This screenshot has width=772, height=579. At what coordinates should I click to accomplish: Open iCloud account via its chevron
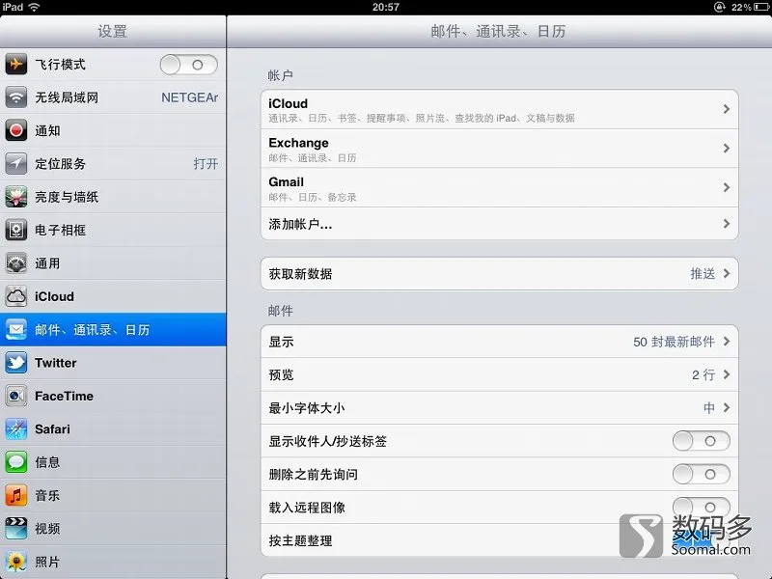coord(727,109)
